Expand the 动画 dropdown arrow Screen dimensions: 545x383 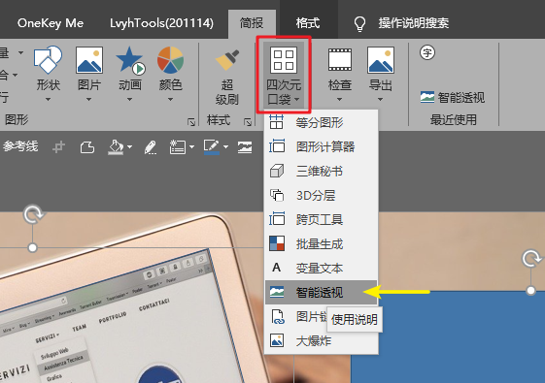[x=129, y=100]
